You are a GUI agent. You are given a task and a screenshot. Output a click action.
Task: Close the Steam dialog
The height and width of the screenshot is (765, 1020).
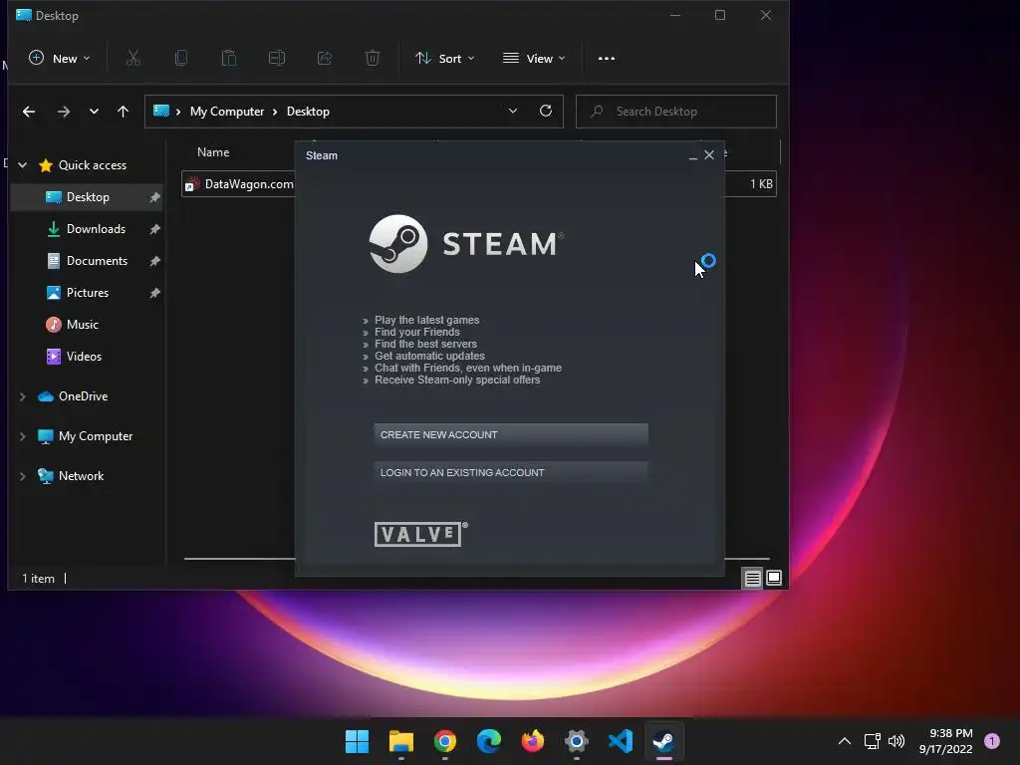click(x=709, y=154)
